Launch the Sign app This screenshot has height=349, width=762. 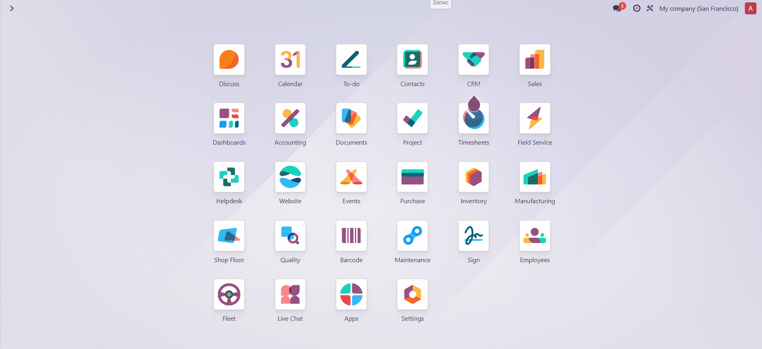[474, 235]
